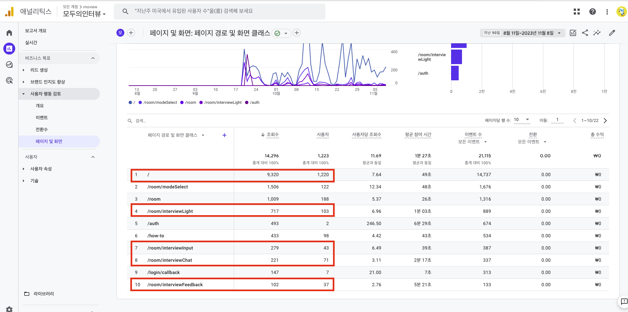
Task: Open Admin settings gear icon
Action: (9, 309)
